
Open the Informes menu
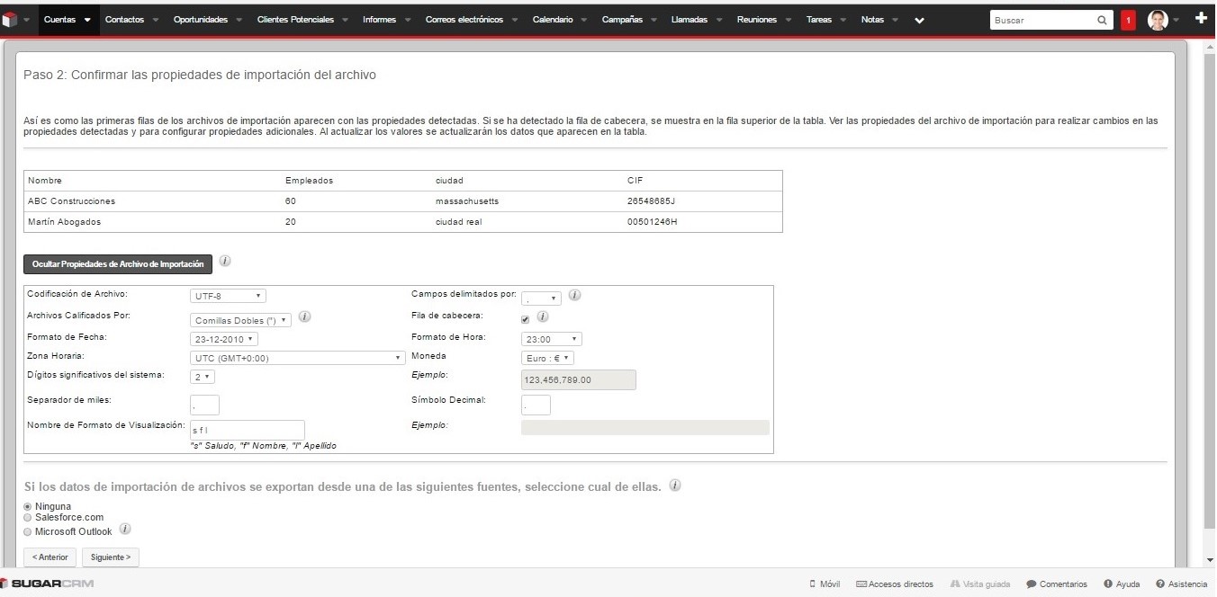pos(379,20)
